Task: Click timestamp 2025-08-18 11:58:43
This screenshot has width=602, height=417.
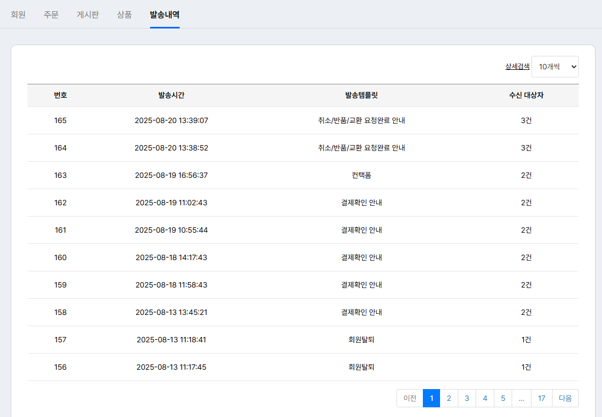Action: 171,285
